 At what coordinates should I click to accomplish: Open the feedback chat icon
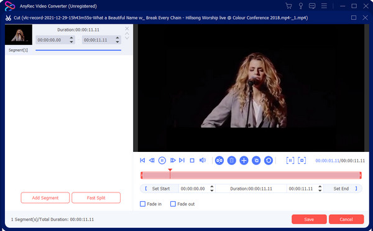point(312,6)
